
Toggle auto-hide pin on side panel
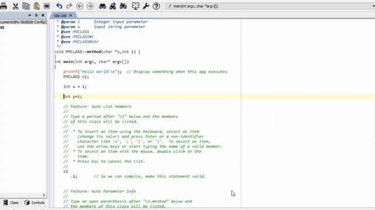click(x=36, y=15)
